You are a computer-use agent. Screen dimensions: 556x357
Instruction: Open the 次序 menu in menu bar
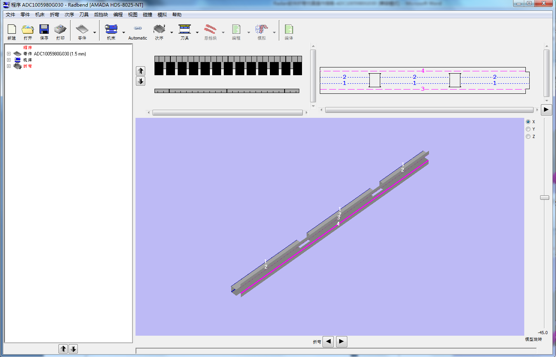(x=69, y=15)
